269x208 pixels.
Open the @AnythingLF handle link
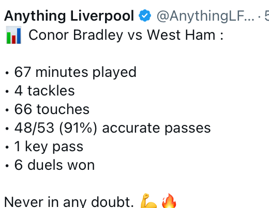click(205, 16)
